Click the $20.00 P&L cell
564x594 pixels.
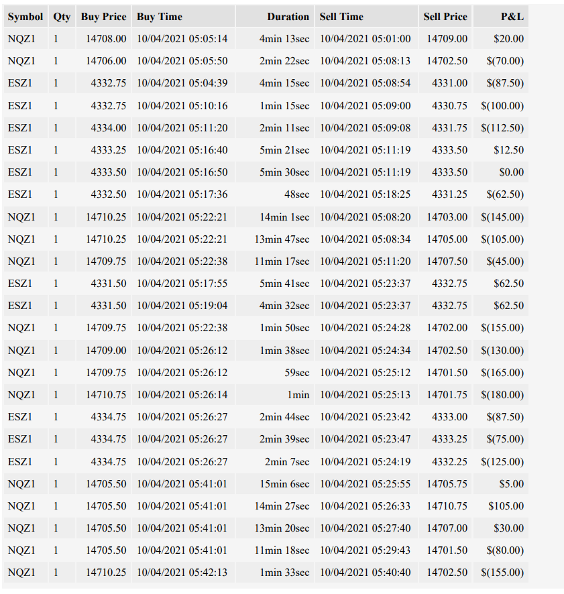tap(501, 39)
